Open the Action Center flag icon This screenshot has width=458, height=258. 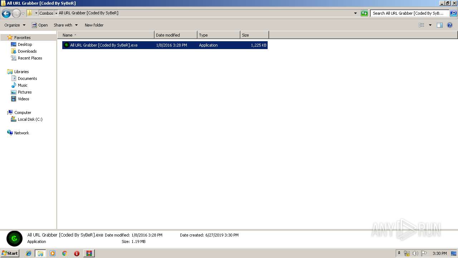click(424, 253)
